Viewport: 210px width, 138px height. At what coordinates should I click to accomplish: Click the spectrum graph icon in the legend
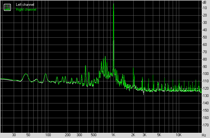[7, 7]
